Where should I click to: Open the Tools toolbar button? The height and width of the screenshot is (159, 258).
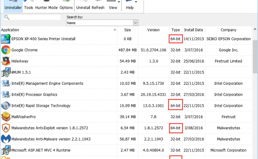[28, 6]
